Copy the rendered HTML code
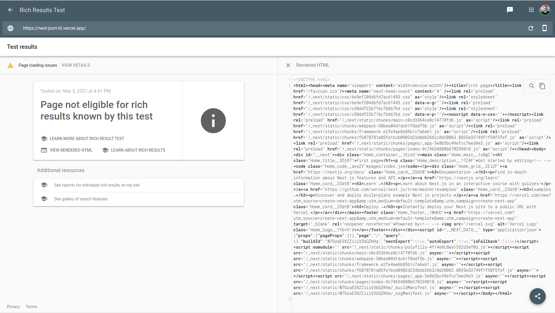 (542, 86)
